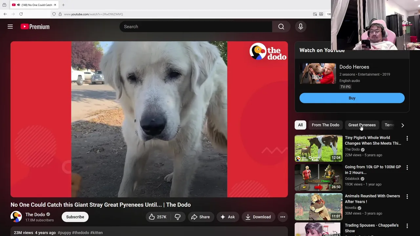Click the TV-PG rating badge
The width and height of the screenshot is (420, 236).
coord(346,87)
